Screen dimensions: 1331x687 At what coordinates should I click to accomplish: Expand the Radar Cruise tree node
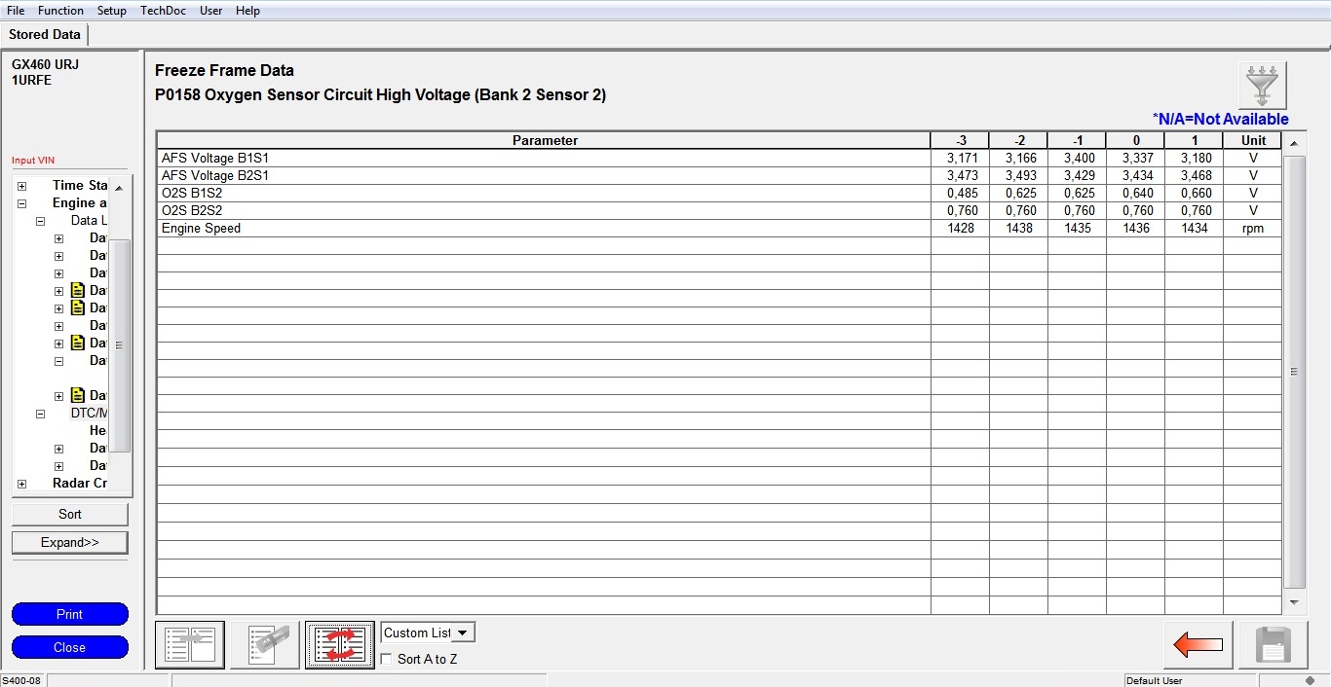click(22, 484)
